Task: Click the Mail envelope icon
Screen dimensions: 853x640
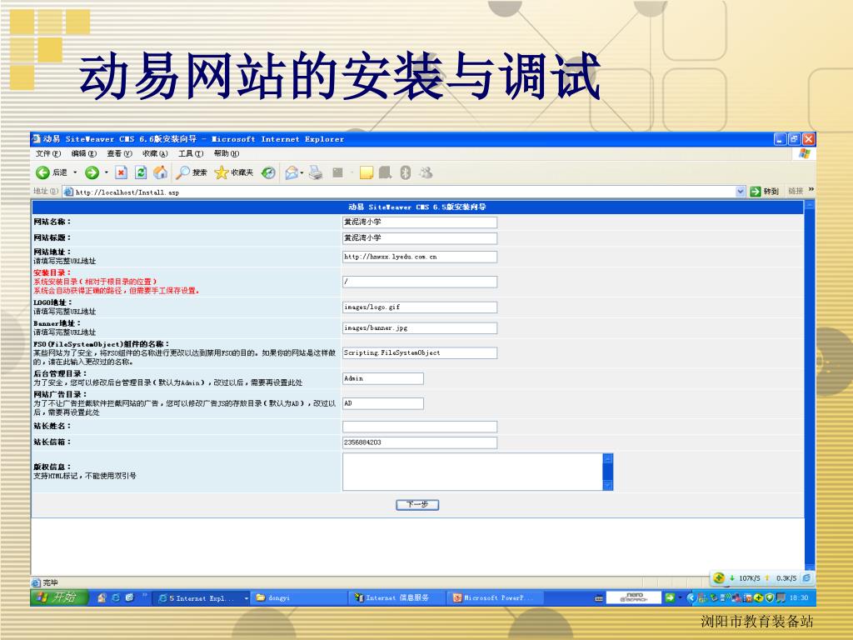Action: point(292,173)
